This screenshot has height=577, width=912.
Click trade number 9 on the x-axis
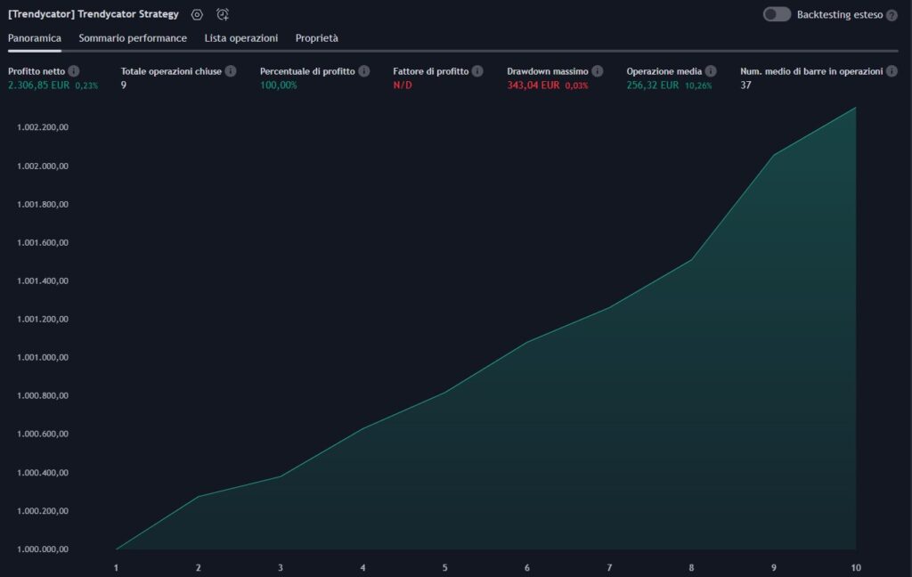click(x=774, y=567)
